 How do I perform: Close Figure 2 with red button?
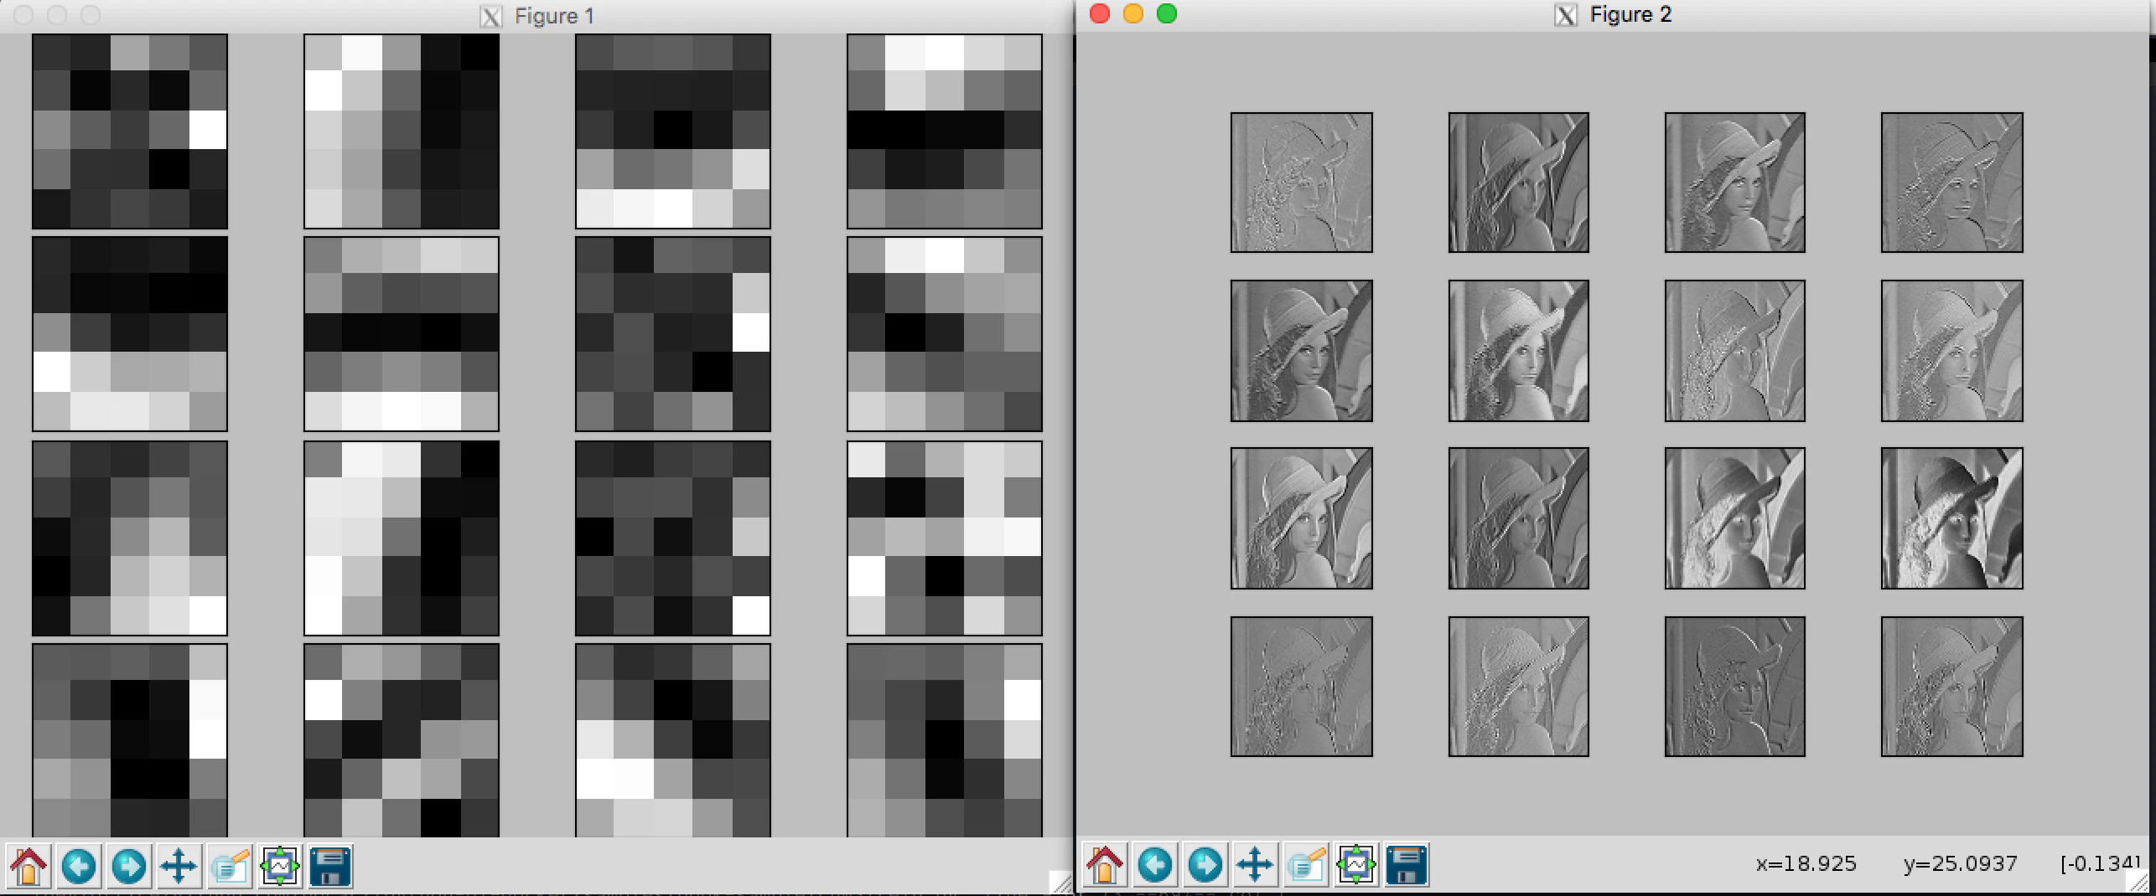[1100, 13]
